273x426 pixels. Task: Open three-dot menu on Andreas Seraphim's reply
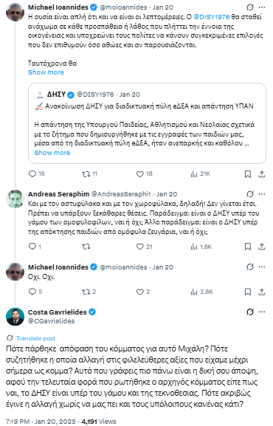(262, 194)
